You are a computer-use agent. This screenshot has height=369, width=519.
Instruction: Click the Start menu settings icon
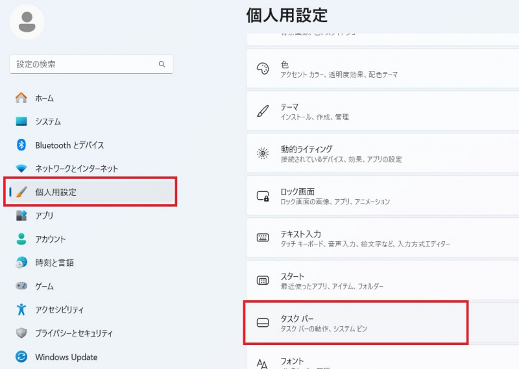point(263,281)
